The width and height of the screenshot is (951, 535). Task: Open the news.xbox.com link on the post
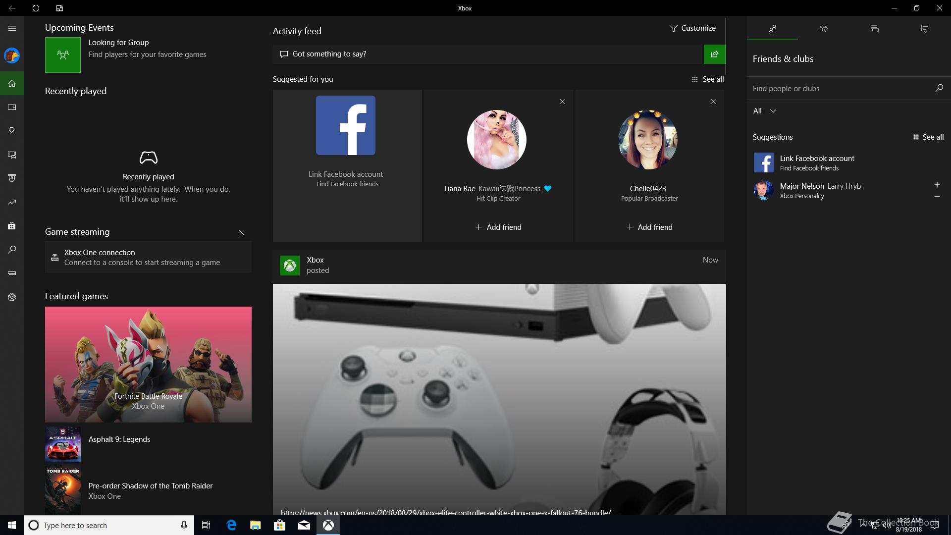(446, 512)
